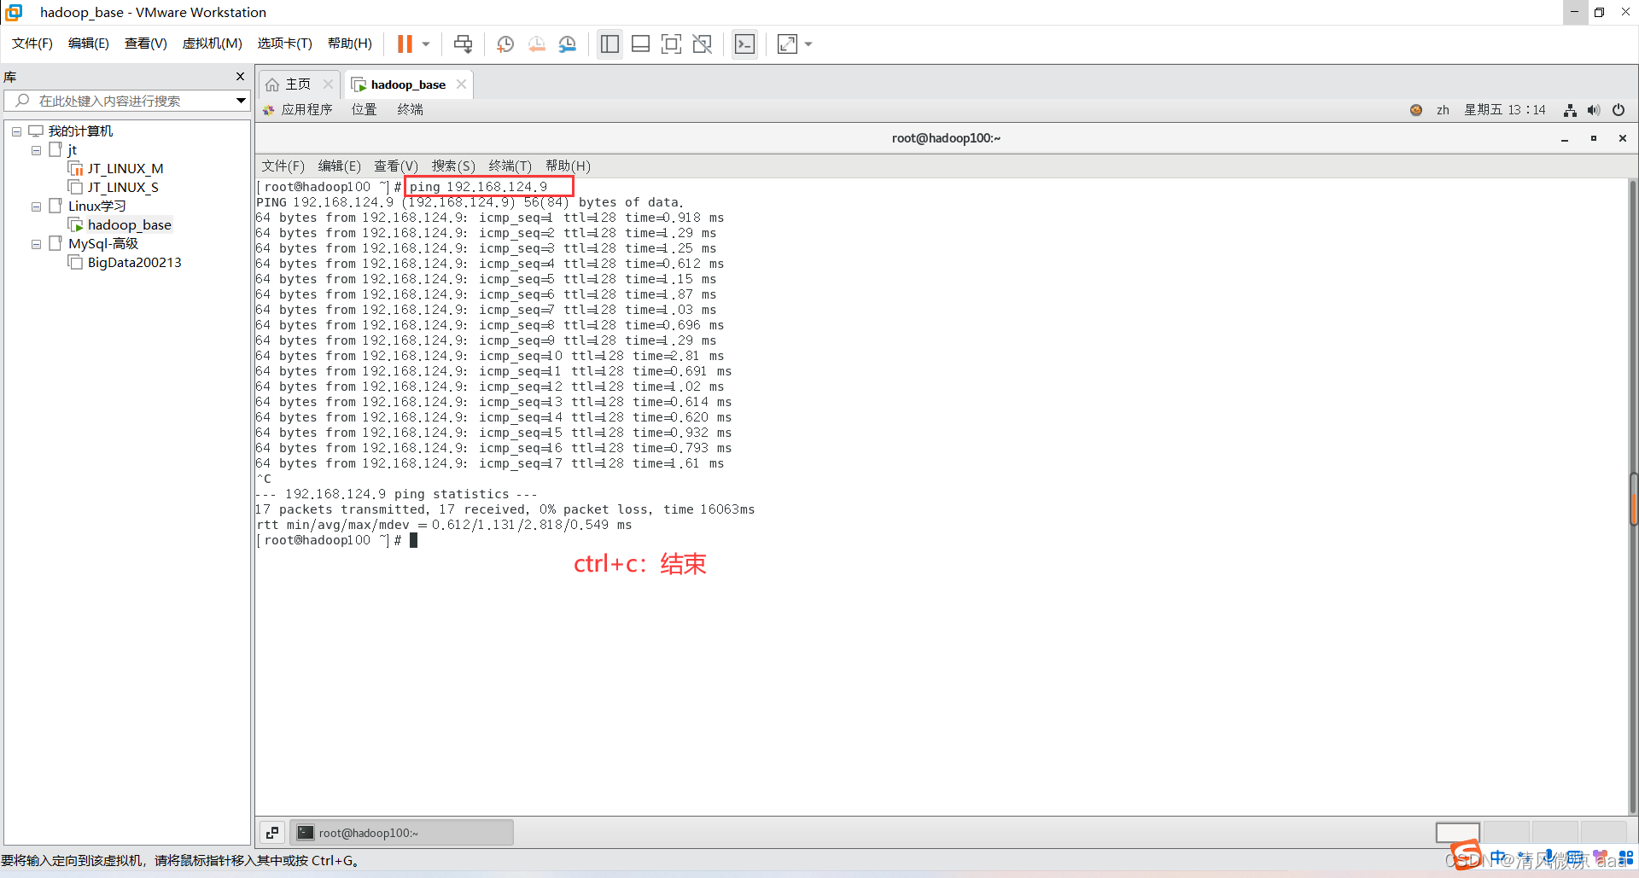The image size is (1639, 878).
Task: Open the 帮助(H) menu in VMware
Action: click(x=350, y=44)
